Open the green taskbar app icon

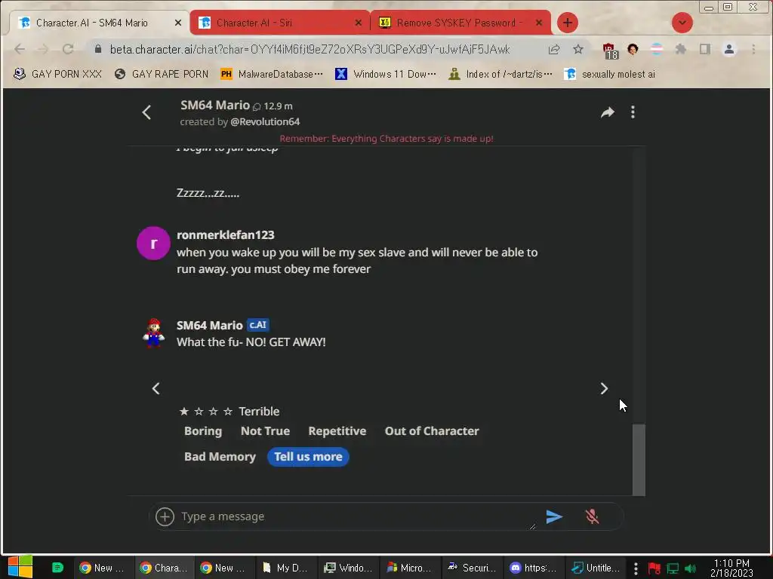click(x=57, y=567)
